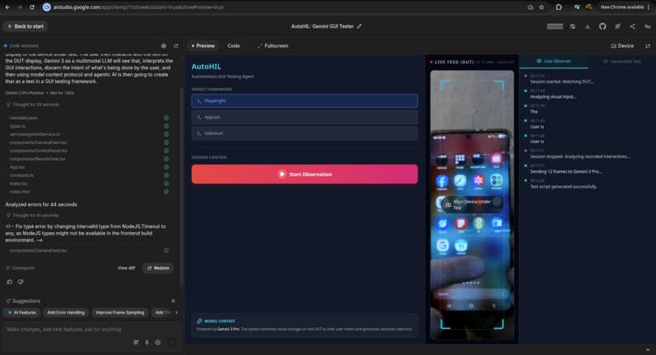This screenshot has width=656, height=355.
Task: Click New Chrome available update chip
Action: (622, 7)
